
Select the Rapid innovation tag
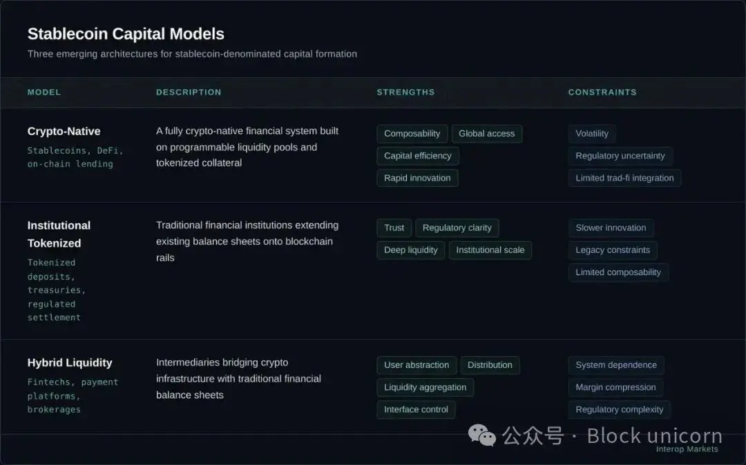click(417, 178)
